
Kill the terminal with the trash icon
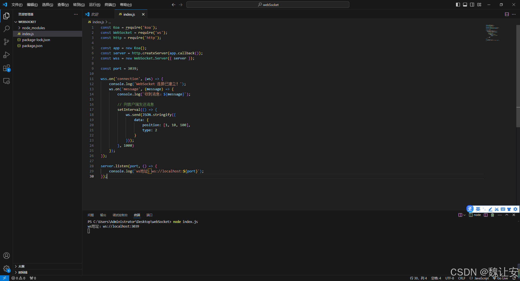[492, 215]
